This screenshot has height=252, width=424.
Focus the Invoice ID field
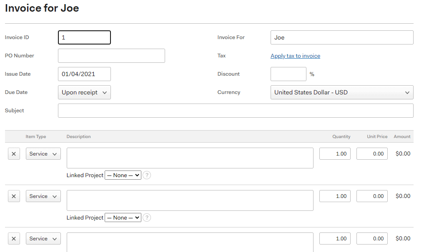point(84,37)
